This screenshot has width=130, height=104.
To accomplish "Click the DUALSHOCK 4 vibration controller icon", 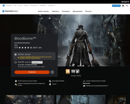I will click(84, 86).
